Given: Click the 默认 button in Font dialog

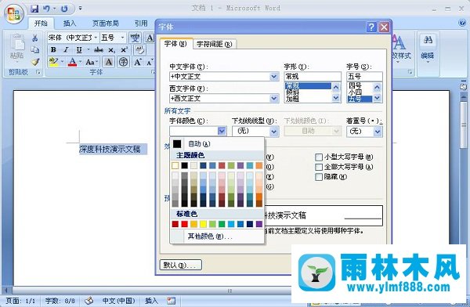Looking at the screenshot, I should coord(180,265).
